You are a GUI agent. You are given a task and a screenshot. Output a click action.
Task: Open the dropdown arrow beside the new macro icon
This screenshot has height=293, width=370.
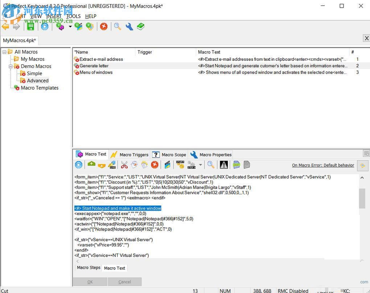point(70,27)
